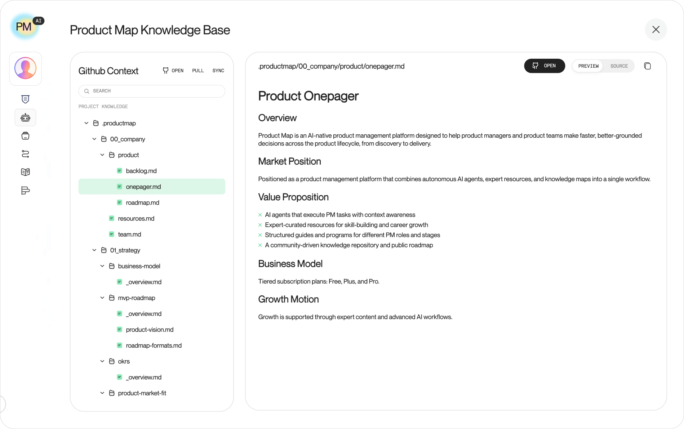Viewport: 684px width, 429px height.
Task: Click the Growth Motion heading
Action: 288,299
